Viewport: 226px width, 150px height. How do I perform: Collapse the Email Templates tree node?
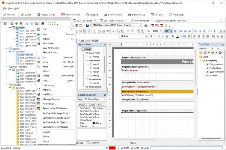coord(7,67)
